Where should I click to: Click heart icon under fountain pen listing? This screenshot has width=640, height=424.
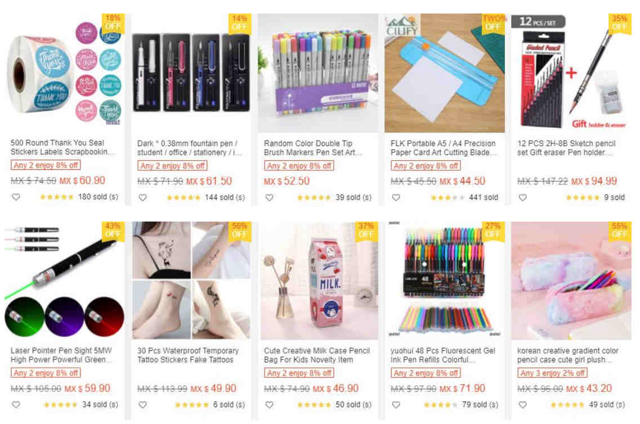coord(142,198)
